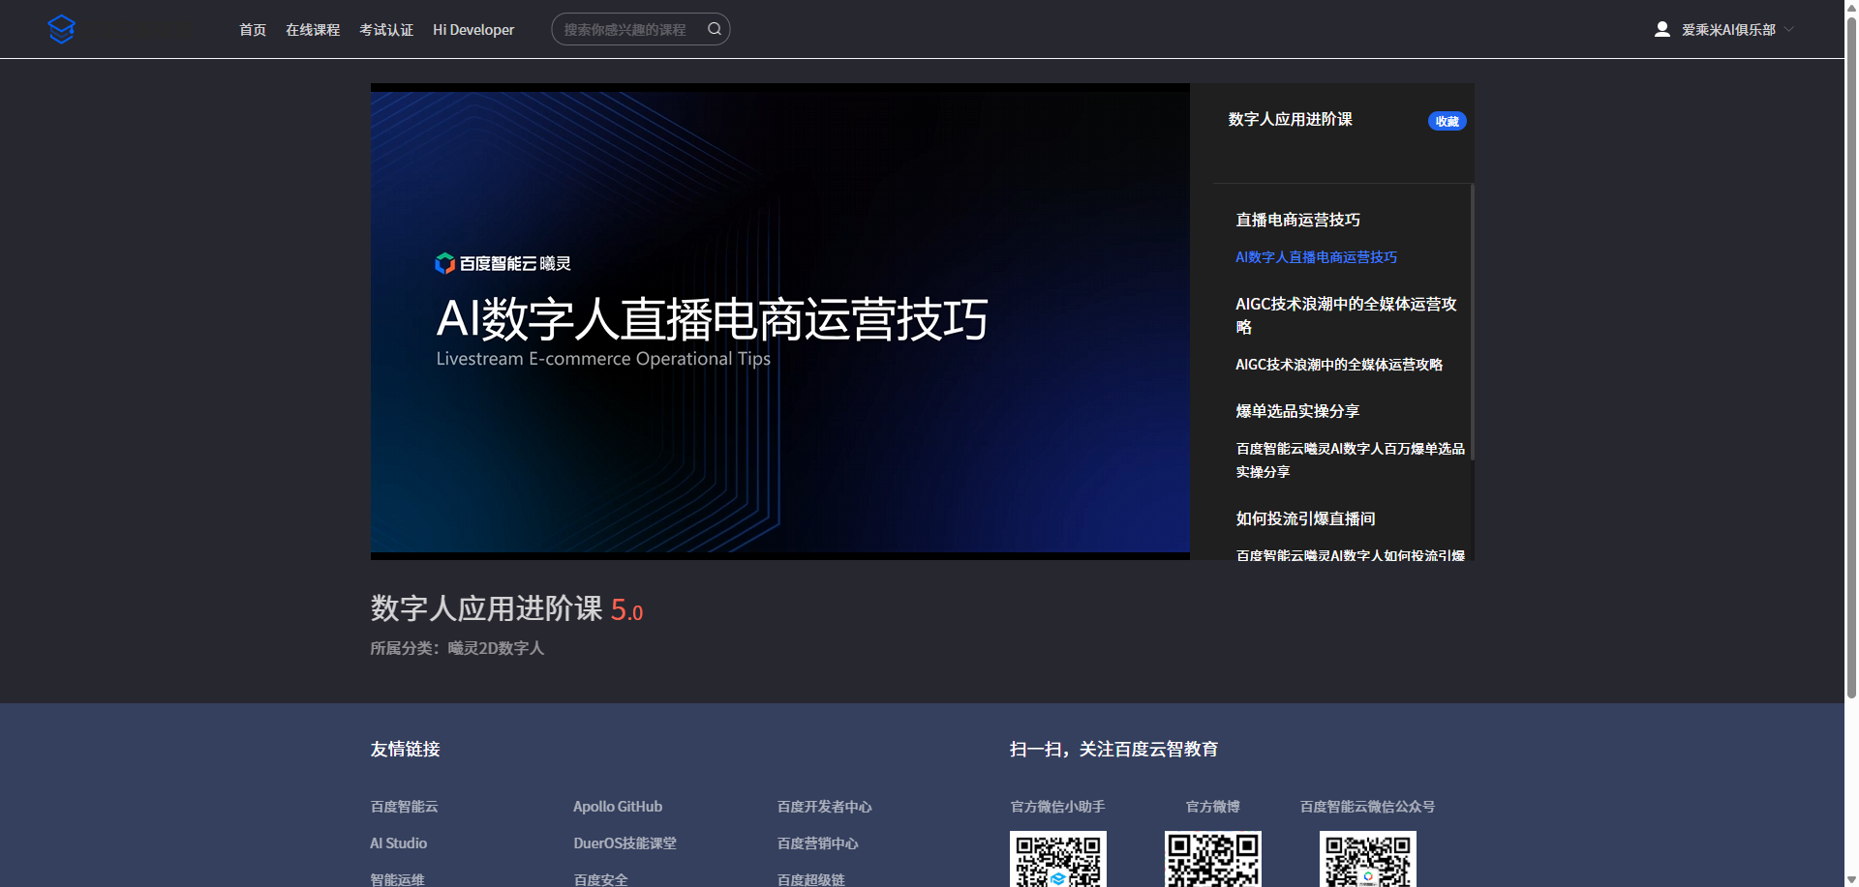Click the user avatar icon
Screen dimensions: 1859x887
click(x=1662, y=29)
